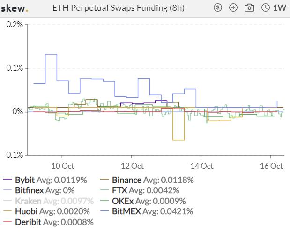This screenshot has height=232, width=290.
Task: Toggle BitMEX series in legend
Action: coord(147,211)
